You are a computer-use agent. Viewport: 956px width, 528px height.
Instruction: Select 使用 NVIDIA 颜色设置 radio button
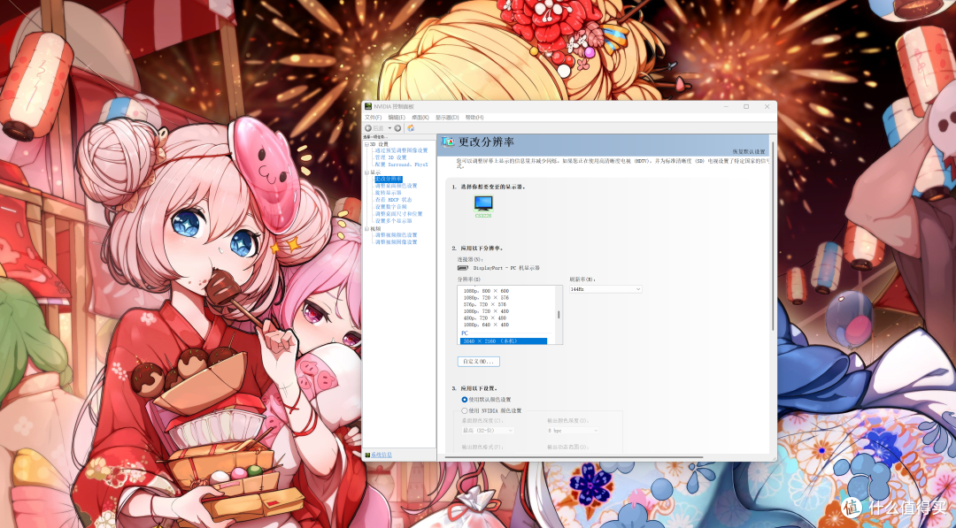pos(465,411)
